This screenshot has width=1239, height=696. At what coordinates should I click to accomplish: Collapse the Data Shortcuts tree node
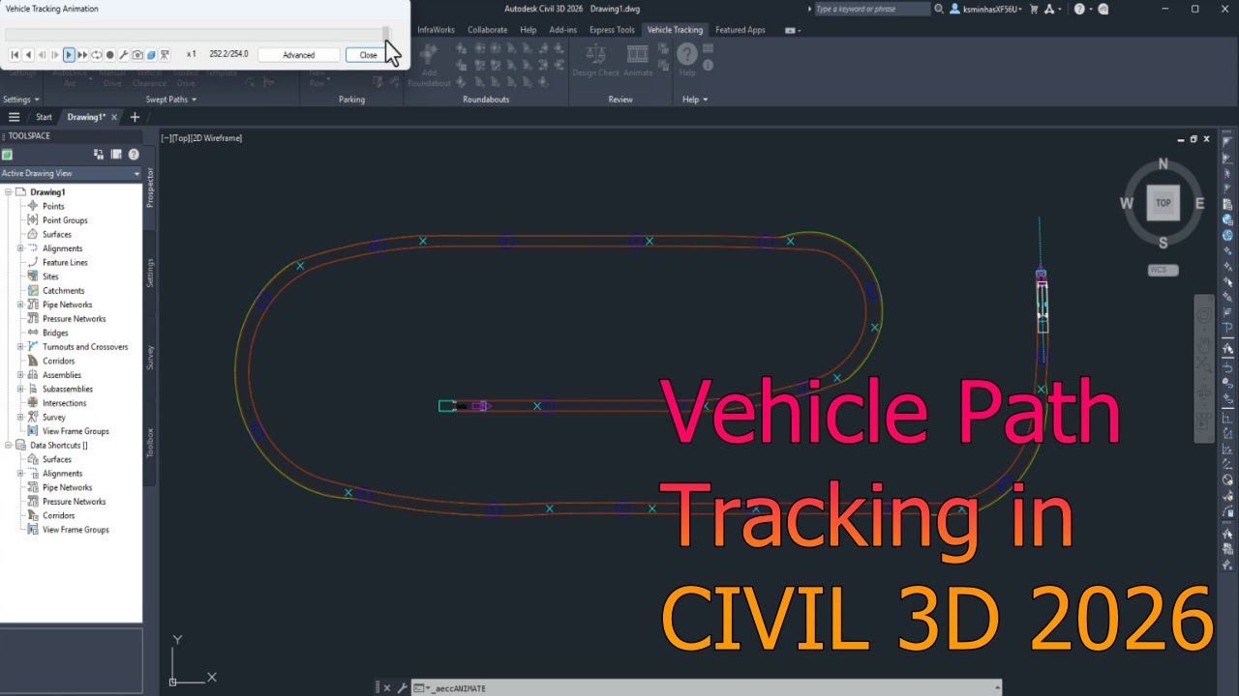pyautogui.click(x=8, y=446)
